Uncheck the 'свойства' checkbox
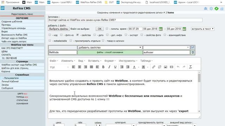Image resolution: width=225 pixels, height=126 pixels. point(77,35)
